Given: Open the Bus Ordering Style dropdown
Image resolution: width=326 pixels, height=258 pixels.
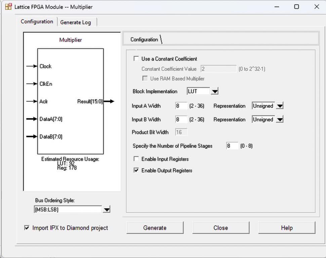Looking at the screenshot, I should (106, 210).
